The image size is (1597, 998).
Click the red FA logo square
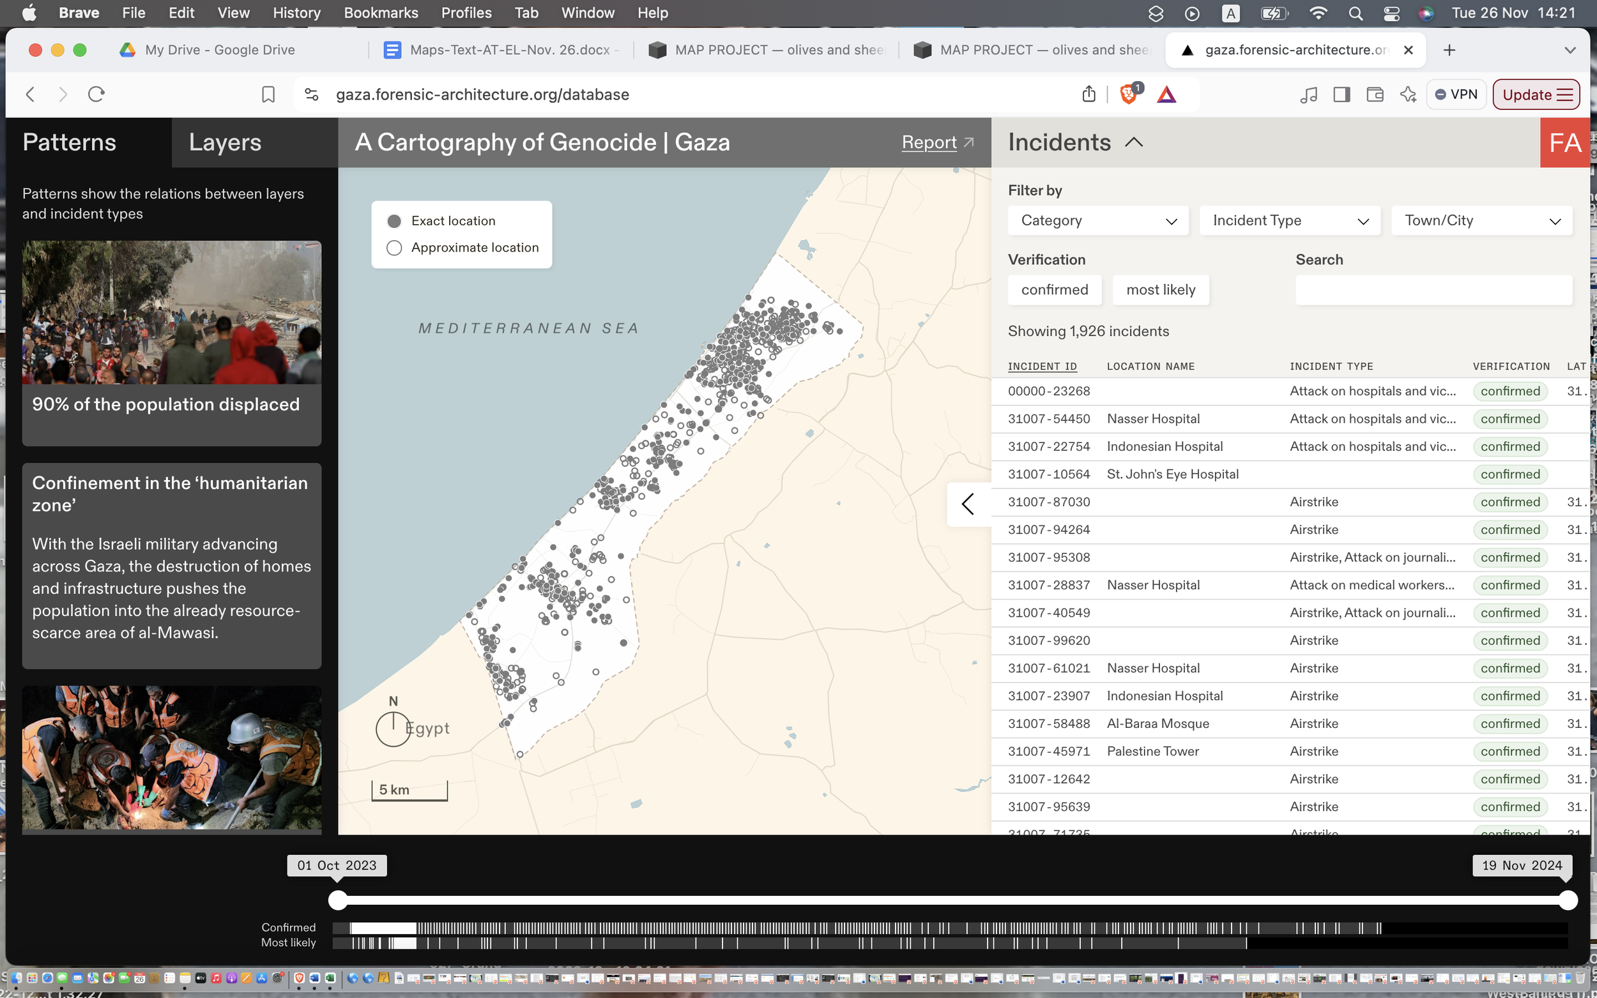pos(1564,142)
